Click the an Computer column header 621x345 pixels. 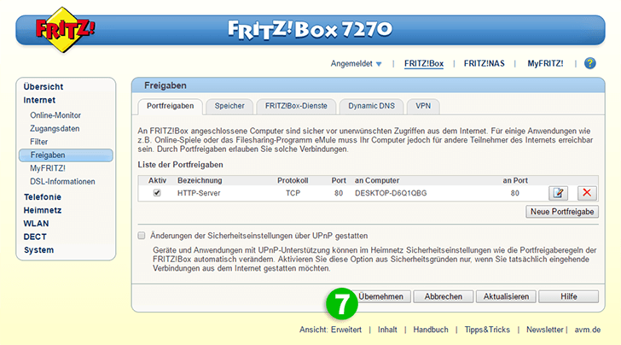(377, 180)
